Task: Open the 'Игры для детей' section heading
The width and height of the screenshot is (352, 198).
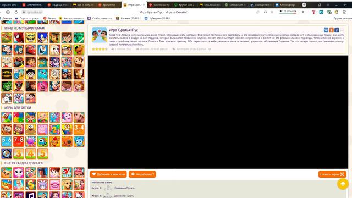Action: pyautogui.click(x=18, y=108)
